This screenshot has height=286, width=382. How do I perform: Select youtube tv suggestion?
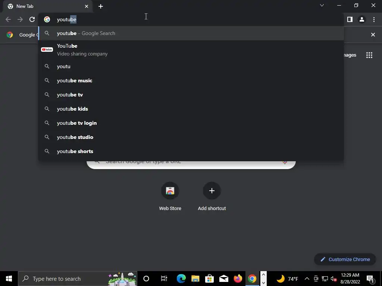click(x=191, y=95)
